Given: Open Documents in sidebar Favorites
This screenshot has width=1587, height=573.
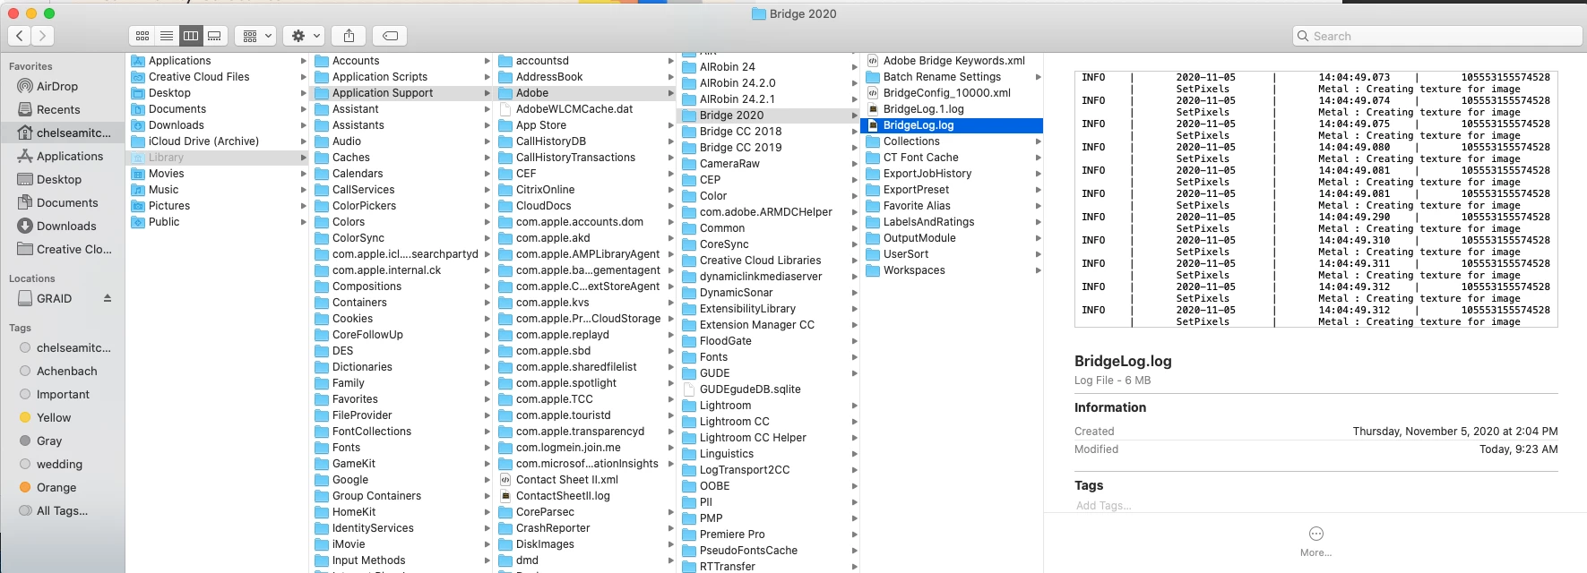Looking at the screenshot, I should [67, 202].
